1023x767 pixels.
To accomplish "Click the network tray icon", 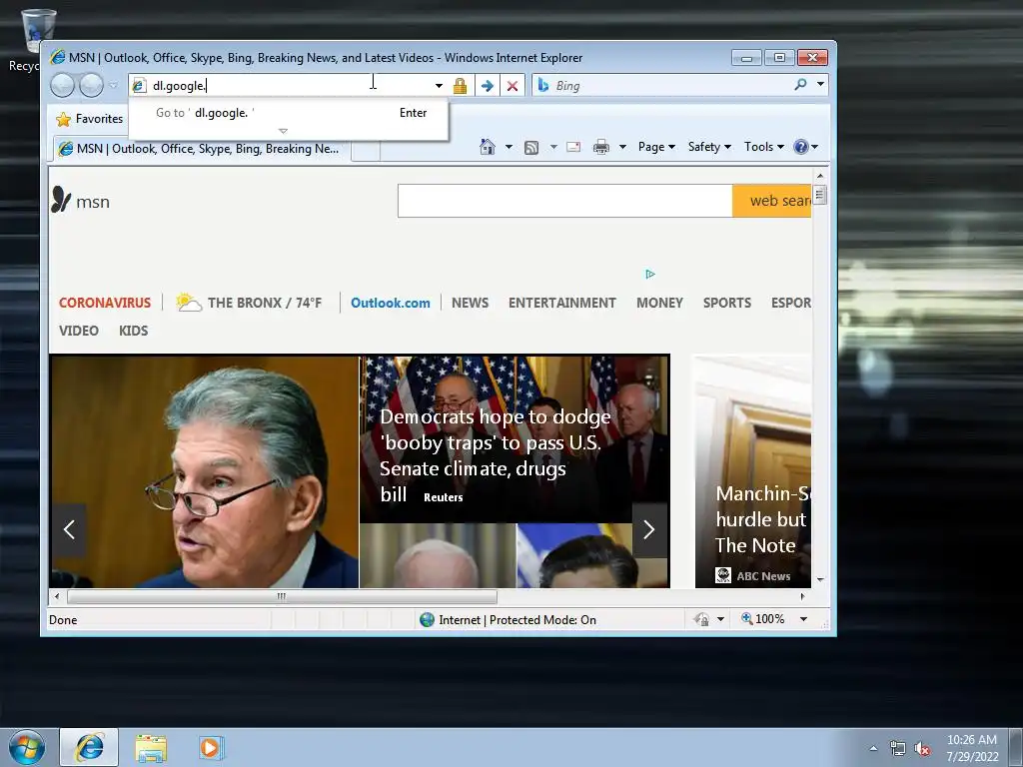I will [898, 749].
